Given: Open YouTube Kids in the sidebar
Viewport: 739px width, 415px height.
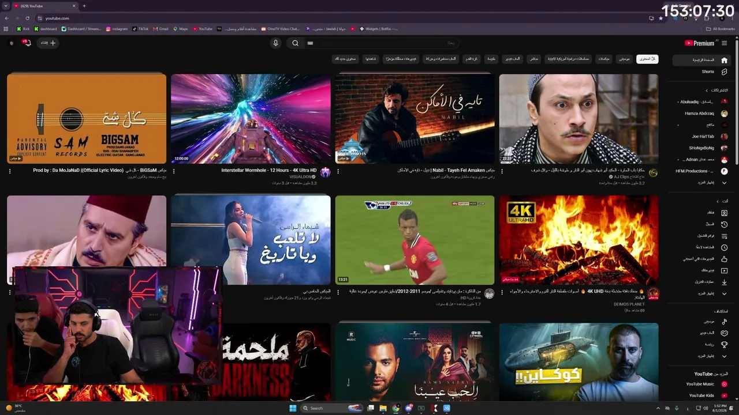Looking at the screenshot, I should point(701,395).
